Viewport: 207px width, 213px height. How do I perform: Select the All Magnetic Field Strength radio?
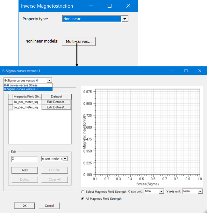coord(82,199)
